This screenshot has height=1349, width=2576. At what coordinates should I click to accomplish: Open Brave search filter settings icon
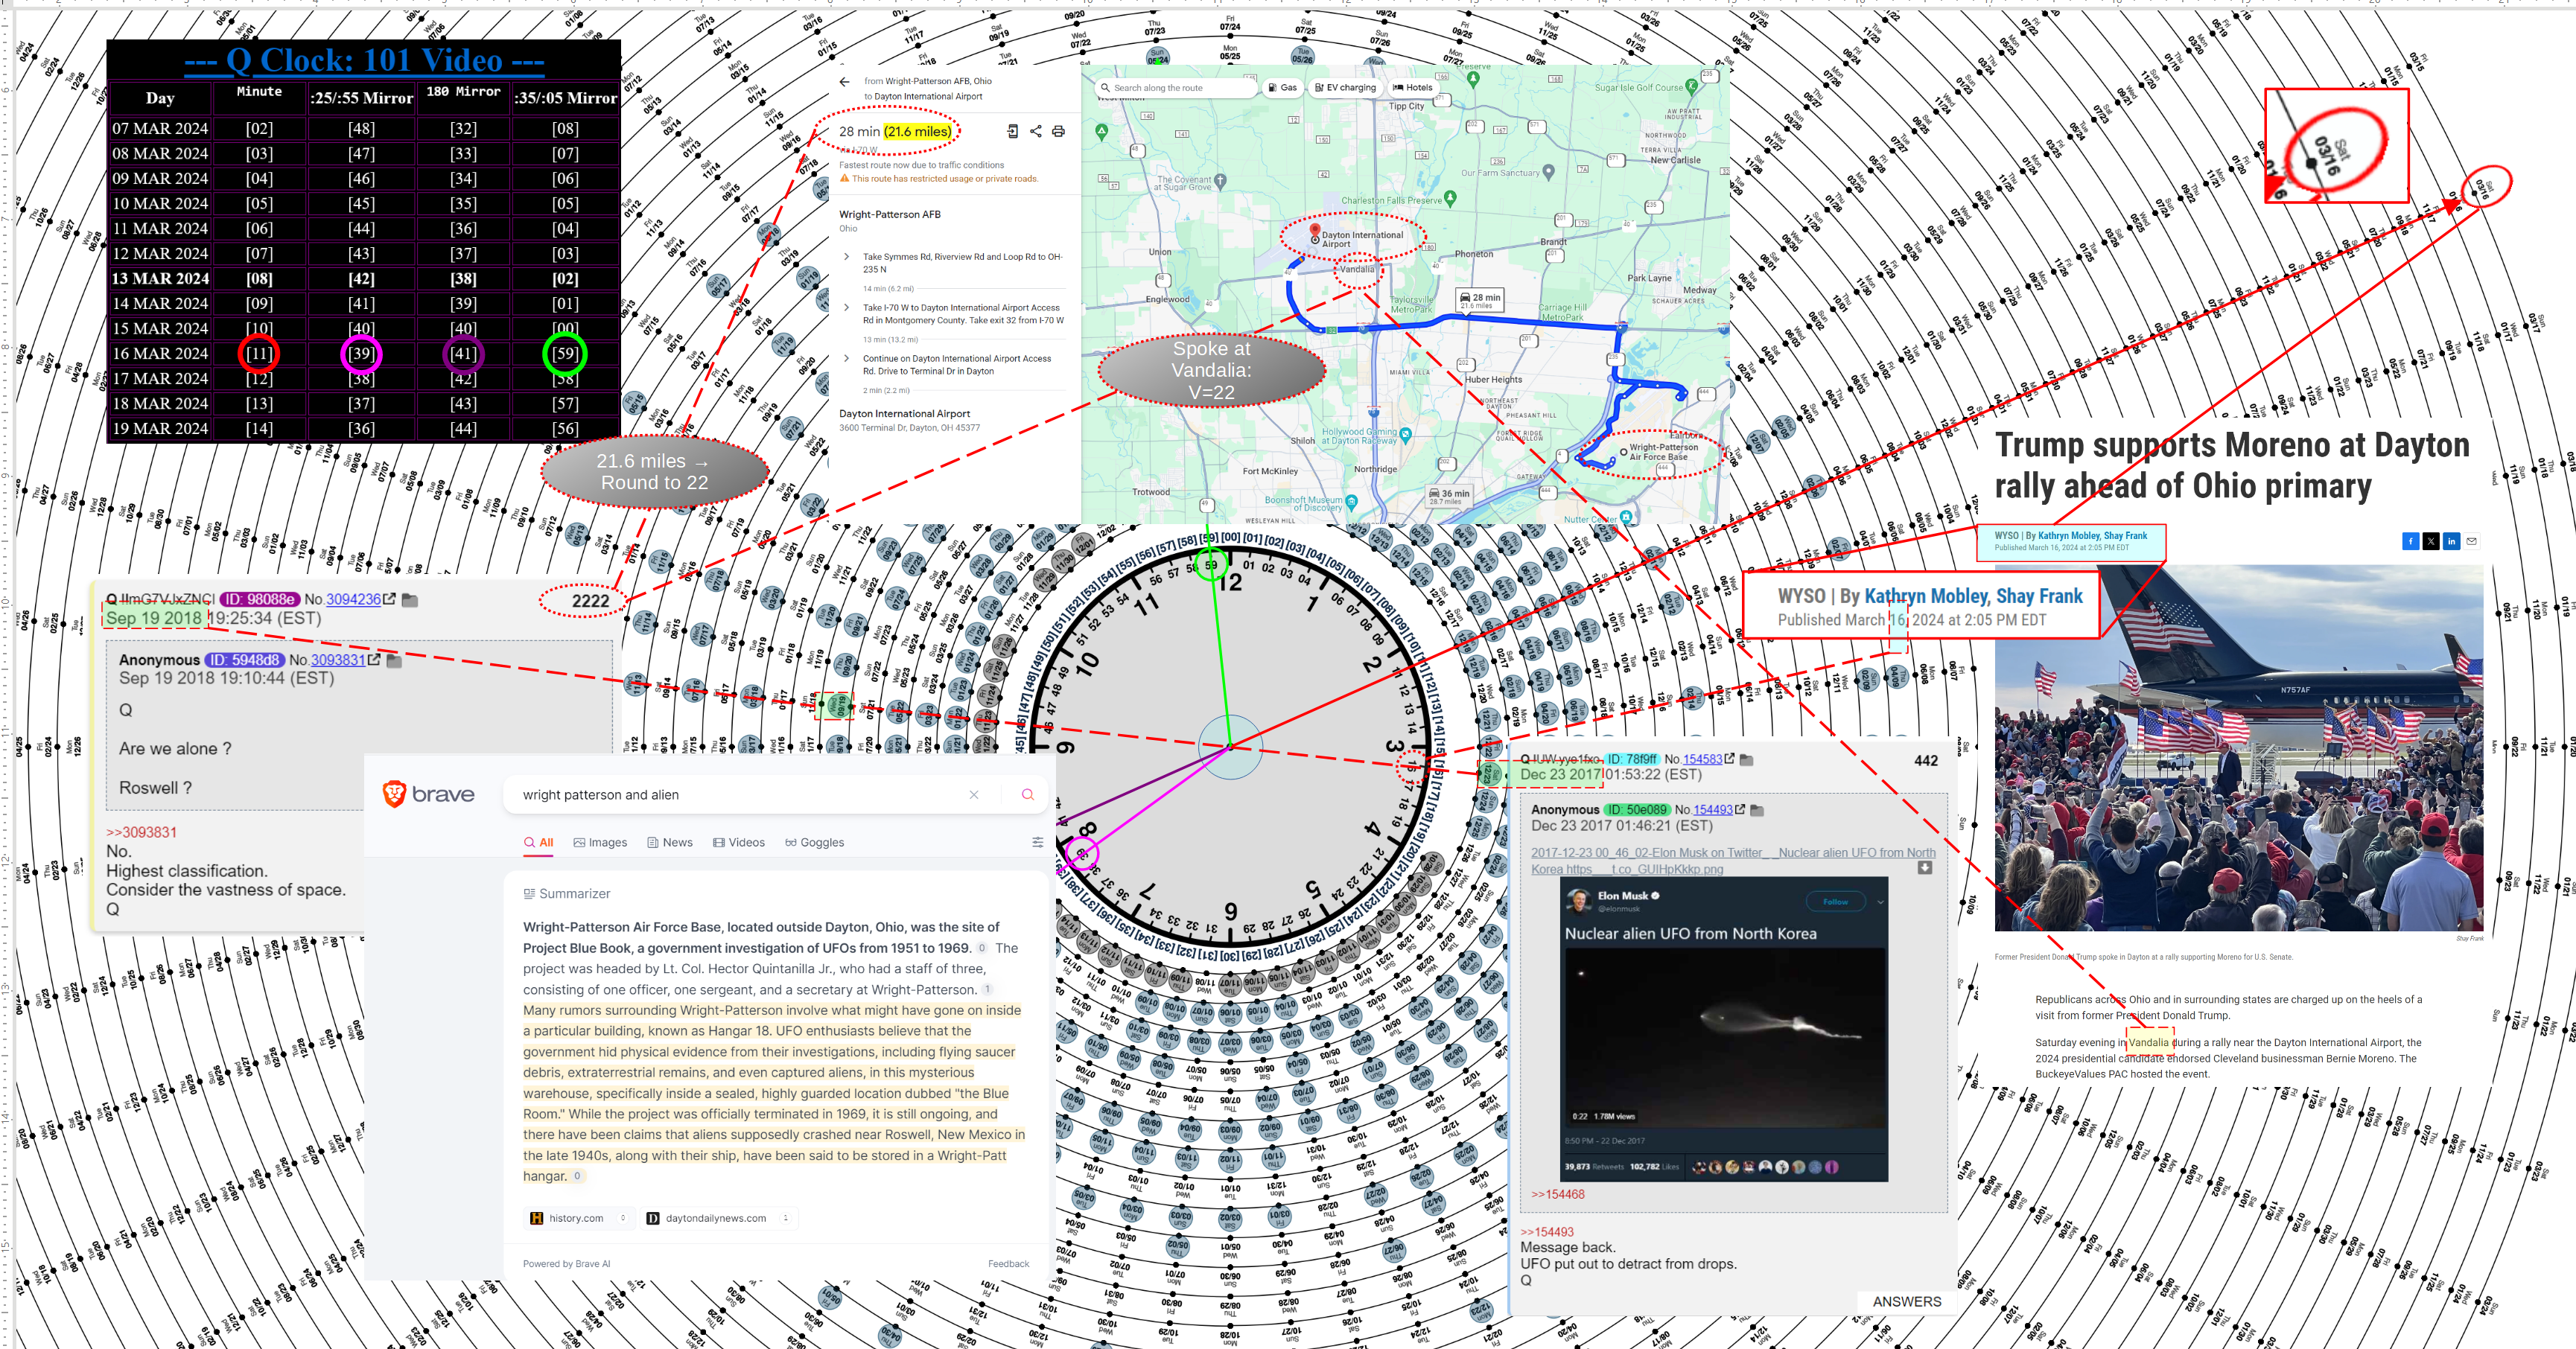[1037, 842]
